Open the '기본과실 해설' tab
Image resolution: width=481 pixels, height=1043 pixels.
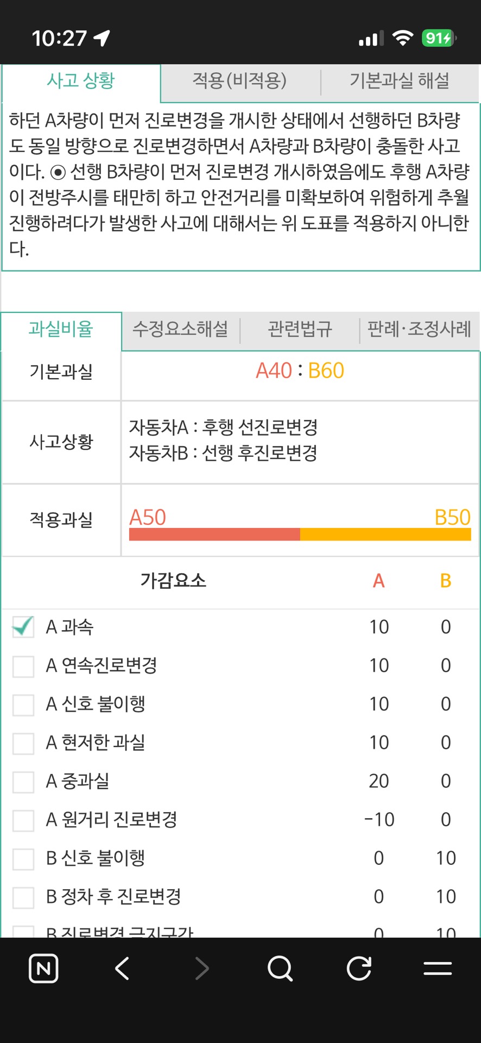pos(400,81)
